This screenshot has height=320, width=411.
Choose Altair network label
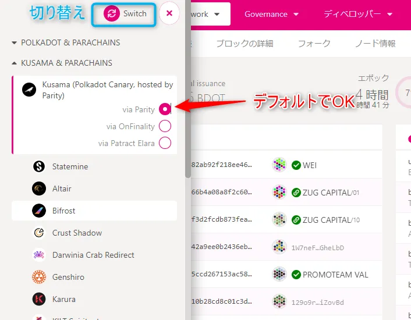point(62,189)
